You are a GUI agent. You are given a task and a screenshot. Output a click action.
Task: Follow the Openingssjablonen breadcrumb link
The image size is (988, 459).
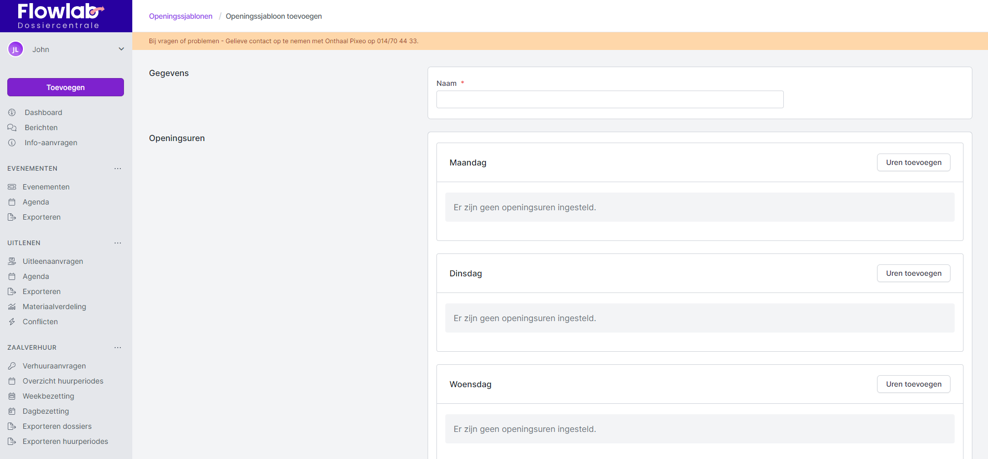(x=181, y=16)
